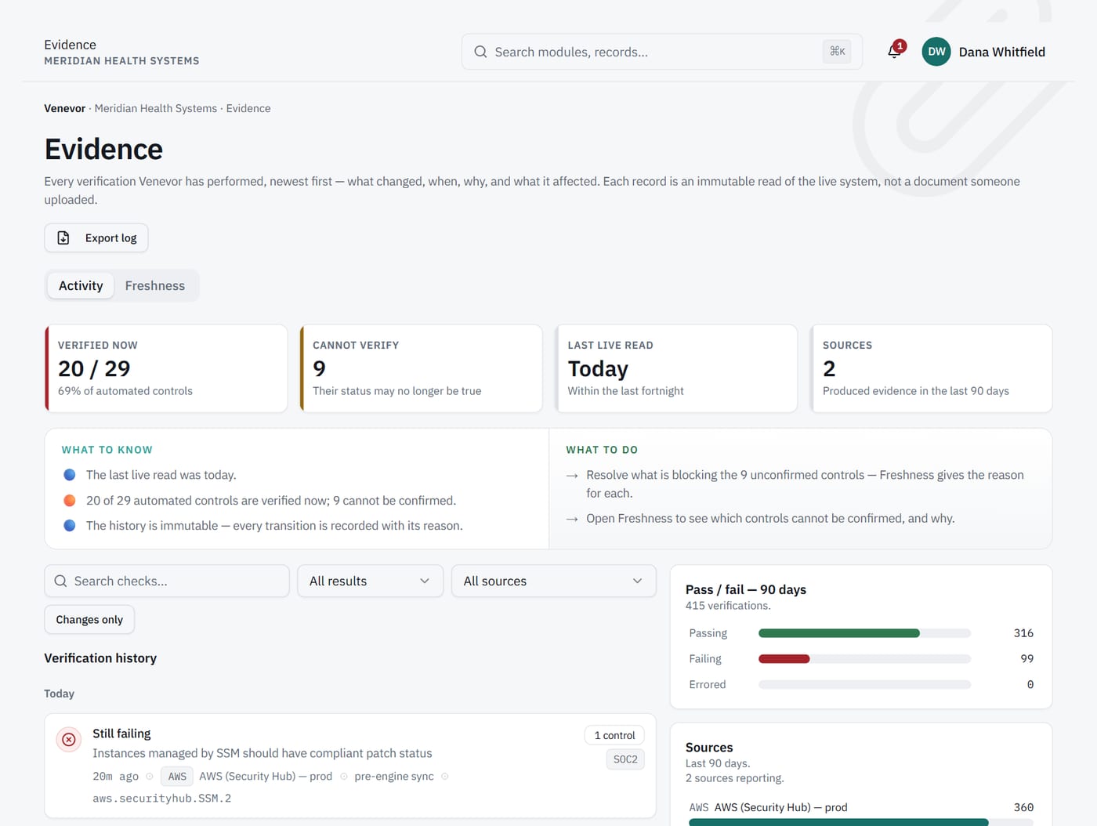1097x826 pixels.
Task: Click the aws.securityhub.SSM.2 check ID
Action: click(162, 799)
